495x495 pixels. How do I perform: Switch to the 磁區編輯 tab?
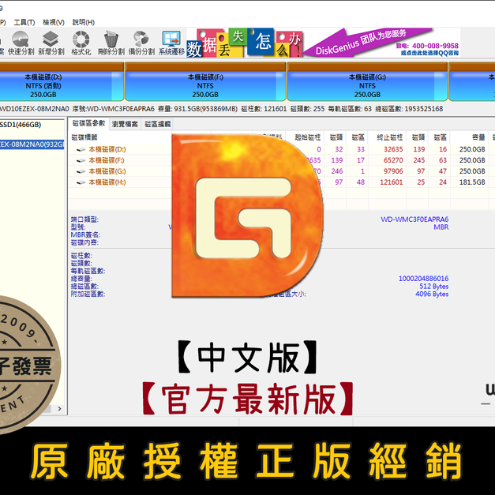[x=158, y=124]
